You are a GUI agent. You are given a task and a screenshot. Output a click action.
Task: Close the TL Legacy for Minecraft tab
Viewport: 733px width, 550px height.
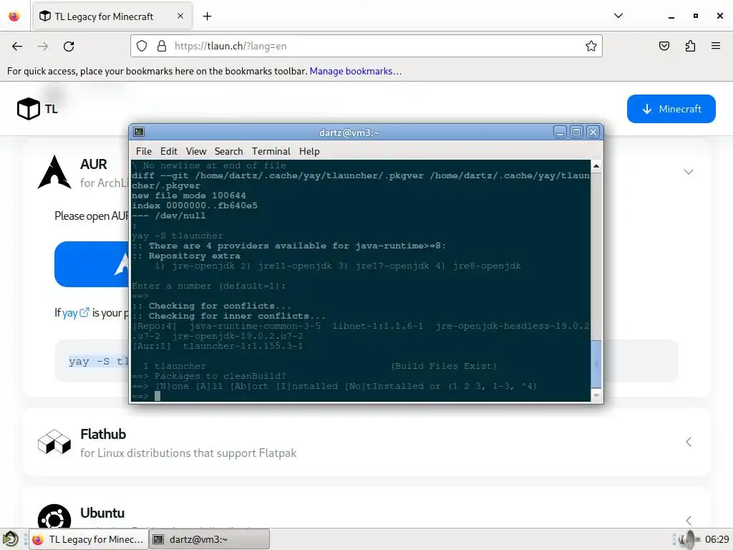(x=180, y=16)
